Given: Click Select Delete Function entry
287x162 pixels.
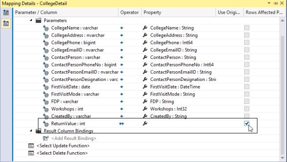Looking at the screenshot, I should tap(62, 153).
